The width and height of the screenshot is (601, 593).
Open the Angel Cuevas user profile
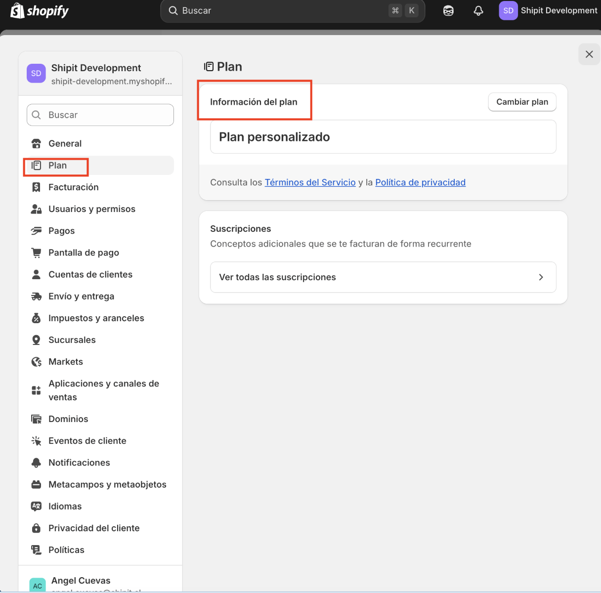click(81, 581)
